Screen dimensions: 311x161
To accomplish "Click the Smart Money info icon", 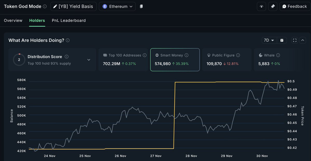I will (187, 55).
